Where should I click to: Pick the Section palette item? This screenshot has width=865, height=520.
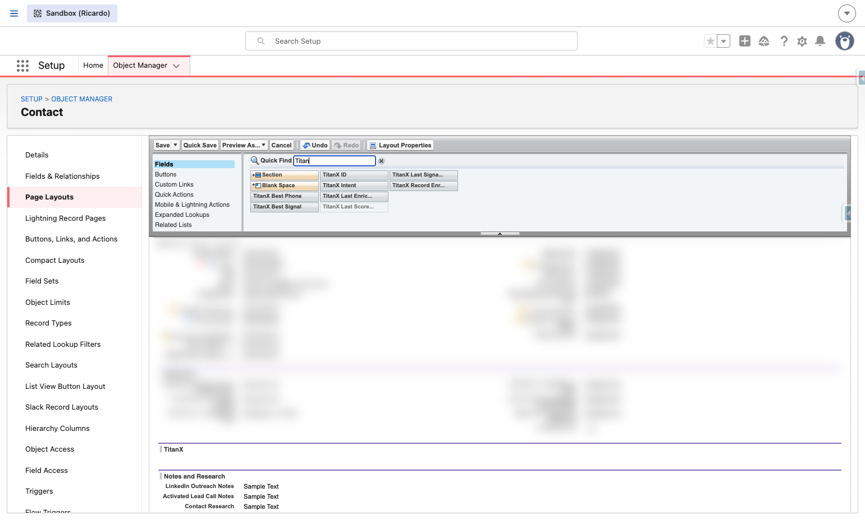285,175
